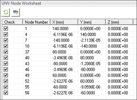Click the Y (mm) column header
Viewport: 137px width, 100px height.
[x=92, y=22]
